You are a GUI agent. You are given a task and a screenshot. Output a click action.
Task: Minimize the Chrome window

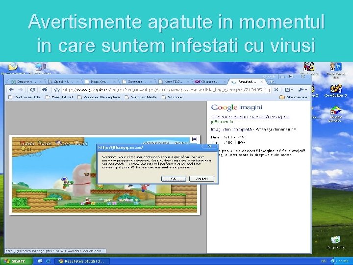click(282, 77)
